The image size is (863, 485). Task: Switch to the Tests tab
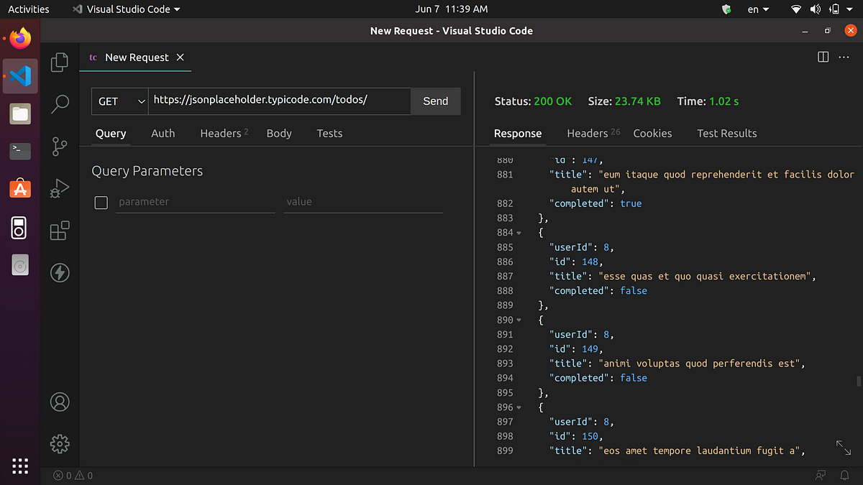click(329, 133)
